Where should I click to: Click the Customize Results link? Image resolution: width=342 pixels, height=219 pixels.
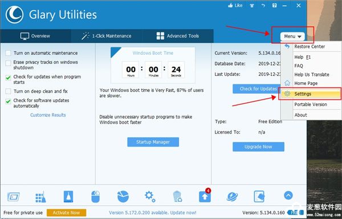(48, 115)
